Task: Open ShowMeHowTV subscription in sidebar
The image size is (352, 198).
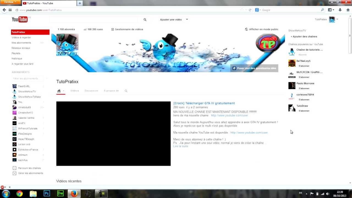Action: coord(27,92)
